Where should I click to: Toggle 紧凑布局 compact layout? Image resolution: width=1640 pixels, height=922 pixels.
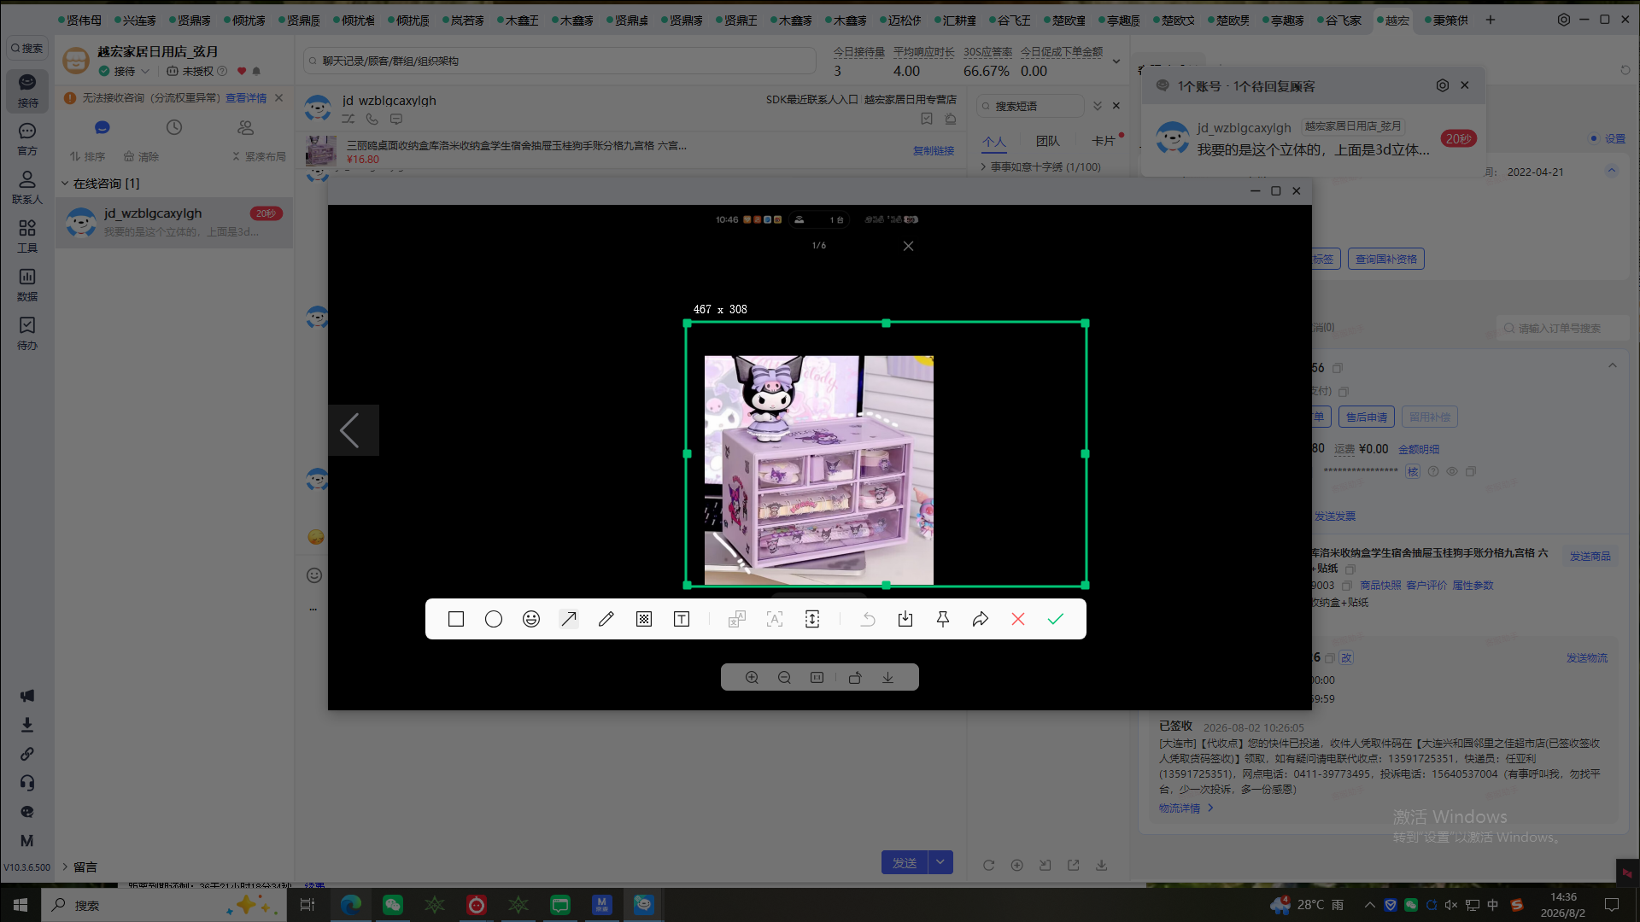point(260,156)
